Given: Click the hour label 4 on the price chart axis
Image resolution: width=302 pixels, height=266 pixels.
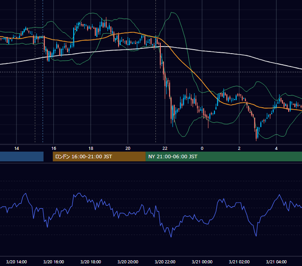Looking at the screenshot, I should coord(276,149).
